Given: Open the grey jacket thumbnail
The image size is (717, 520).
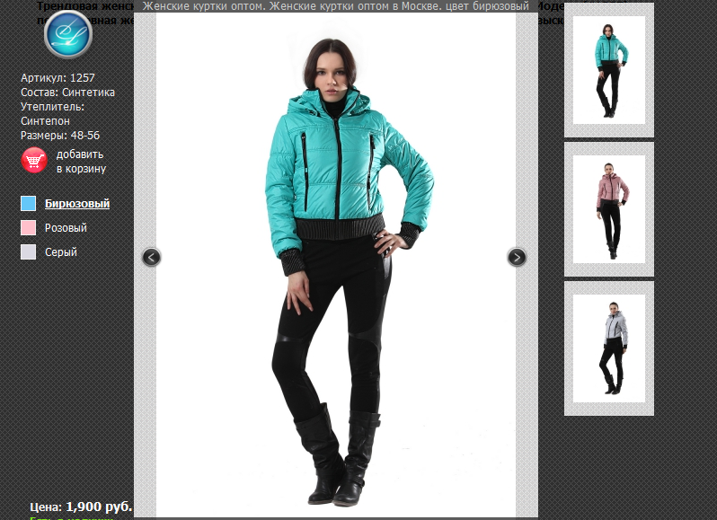Looking at the screenshot, I should 609,348.
